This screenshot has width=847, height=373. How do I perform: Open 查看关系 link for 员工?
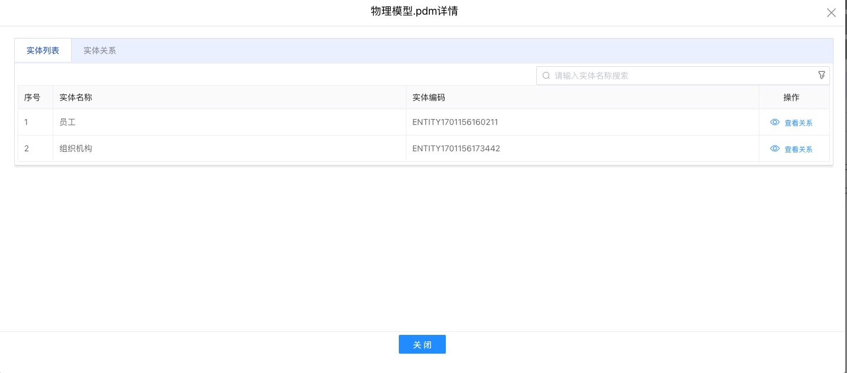(x=798, y=123)
